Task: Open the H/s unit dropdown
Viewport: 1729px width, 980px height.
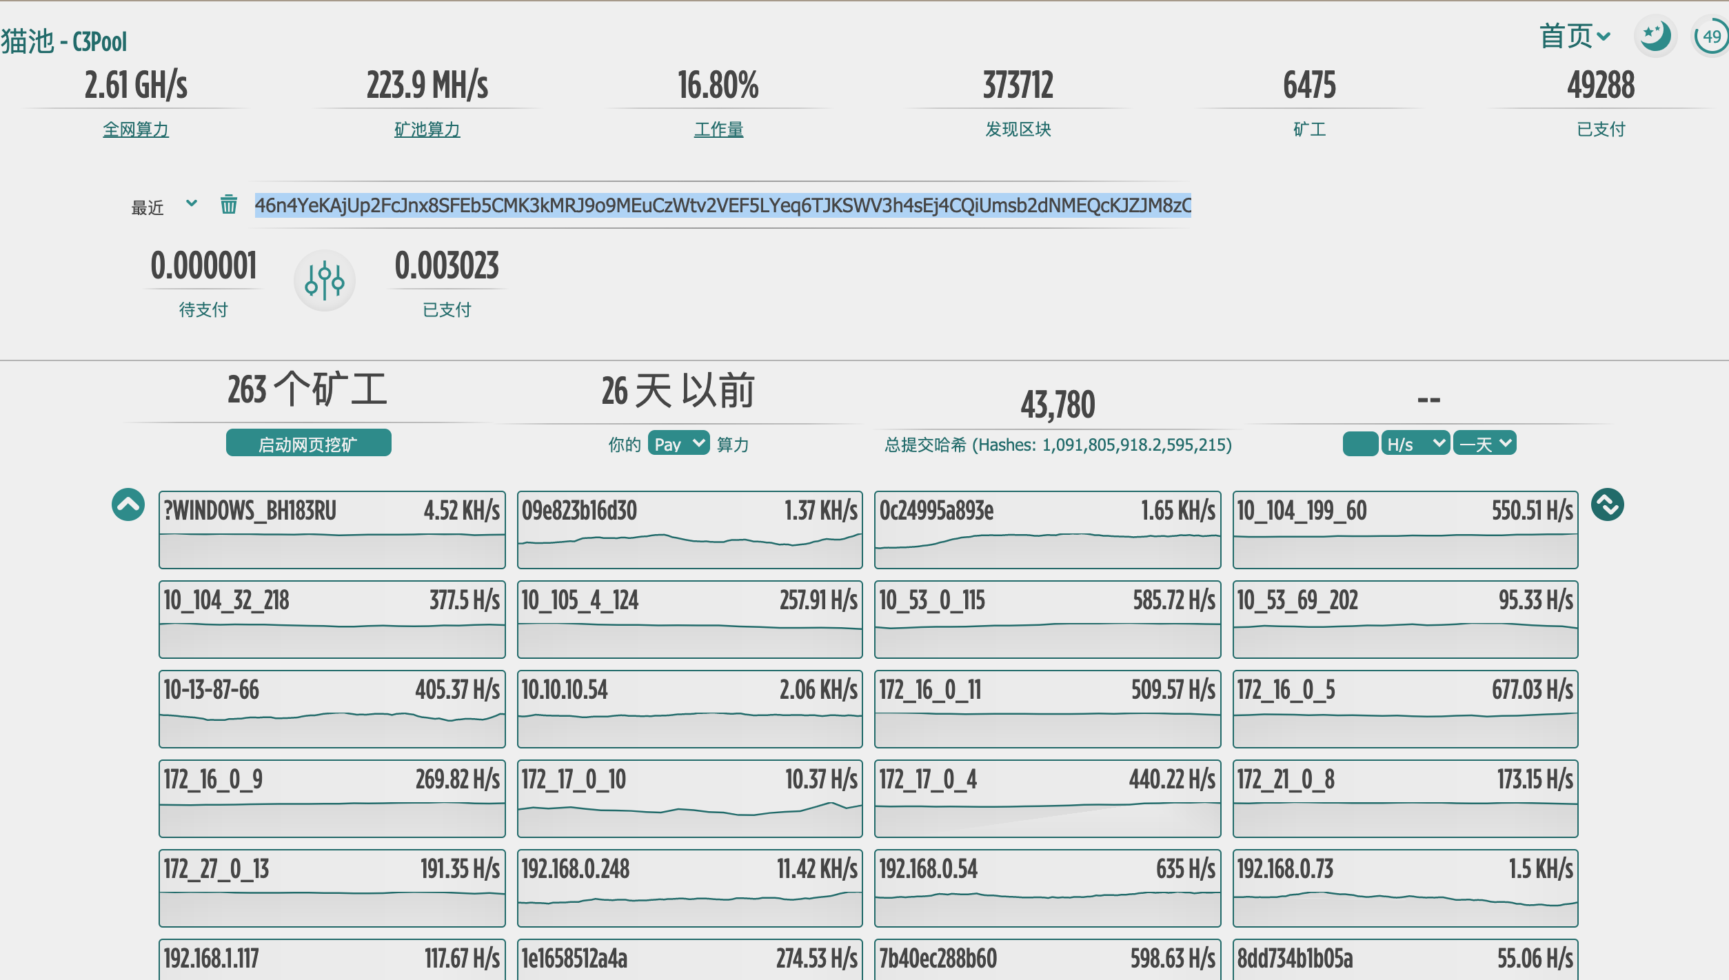Action: pos(1415,443)
